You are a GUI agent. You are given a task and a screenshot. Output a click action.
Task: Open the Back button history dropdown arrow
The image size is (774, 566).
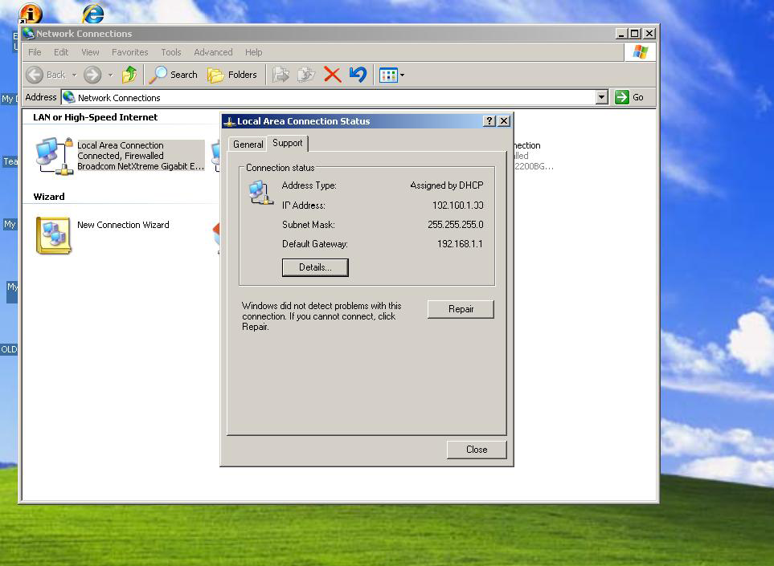pos(74,75)
